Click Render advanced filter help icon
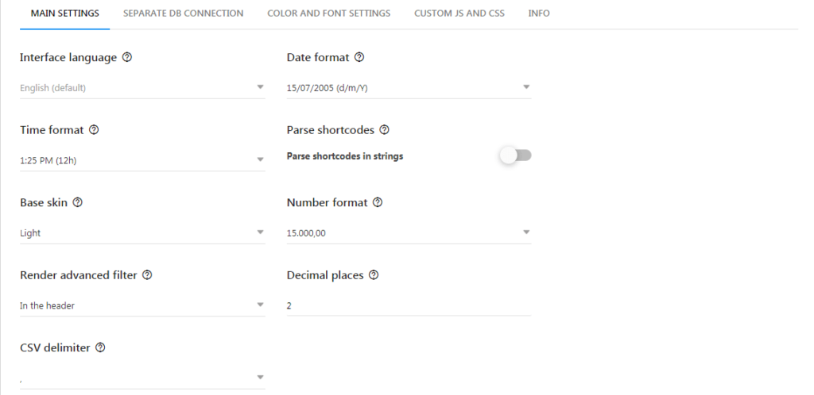This screenshot has width=814, height=395. (147, 275)
